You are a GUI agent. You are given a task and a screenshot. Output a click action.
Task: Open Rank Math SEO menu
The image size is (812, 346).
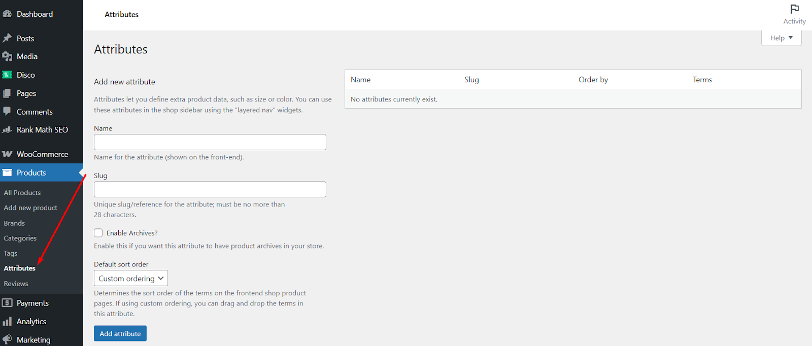pyautogui.click(x=42, y=130)
